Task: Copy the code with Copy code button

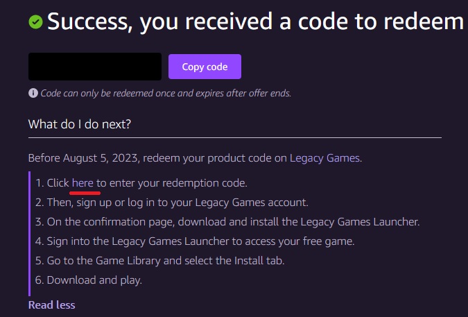Action: pos(205,67)
